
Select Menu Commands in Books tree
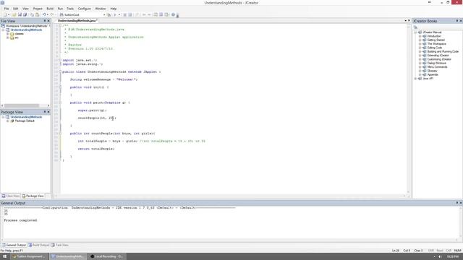click(x=437, y=66)
